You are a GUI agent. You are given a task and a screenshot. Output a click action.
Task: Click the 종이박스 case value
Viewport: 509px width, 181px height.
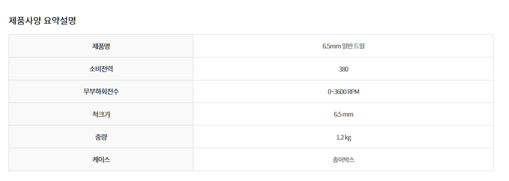point(343,160)
